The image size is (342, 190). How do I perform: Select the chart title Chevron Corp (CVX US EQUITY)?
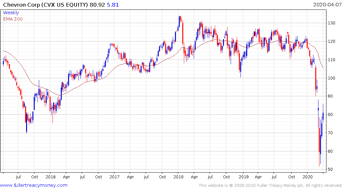click(45, 5)
